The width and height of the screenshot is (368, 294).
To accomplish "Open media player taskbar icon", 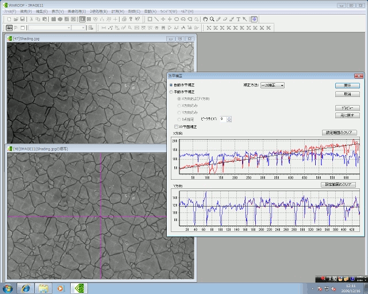I will click(x=60, y=288).
